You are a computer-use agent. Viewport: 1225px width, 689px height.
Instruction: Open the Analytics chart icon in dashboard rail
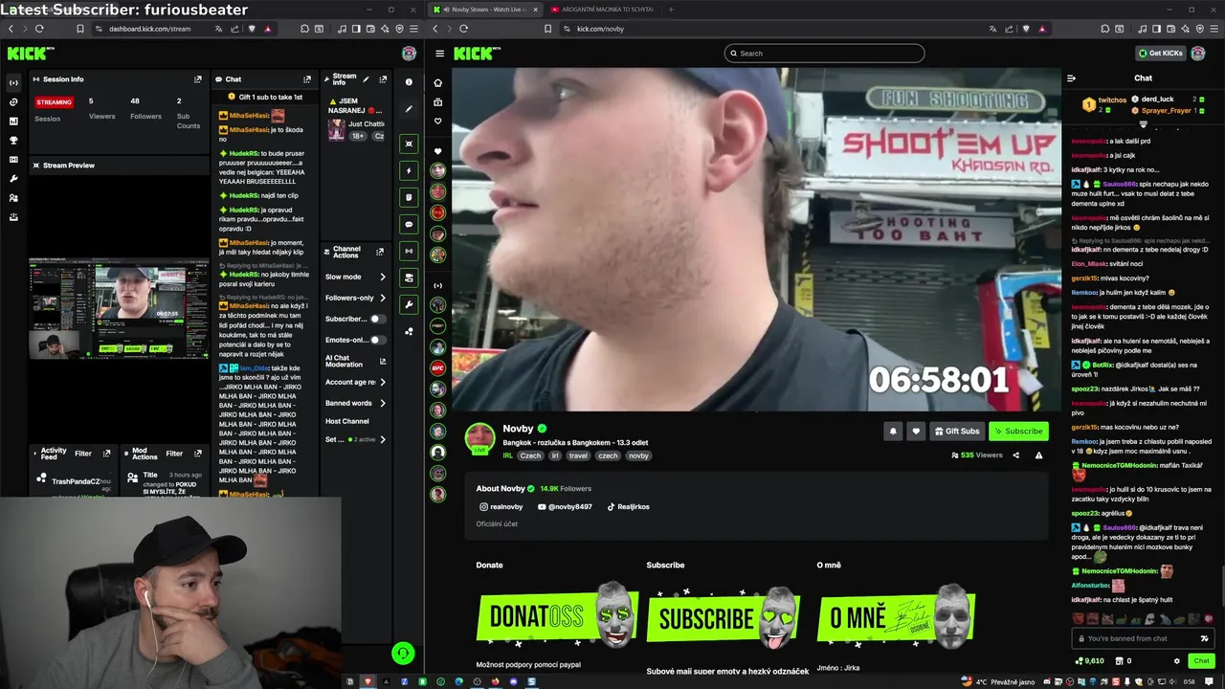click(x=13, y=122)
